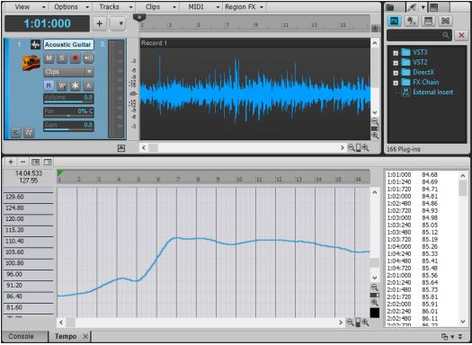Click scroll-down arrow in tempo list
The height and width of the screenshot is (345, 472).
pyautogui.click(x=463, y=322)
